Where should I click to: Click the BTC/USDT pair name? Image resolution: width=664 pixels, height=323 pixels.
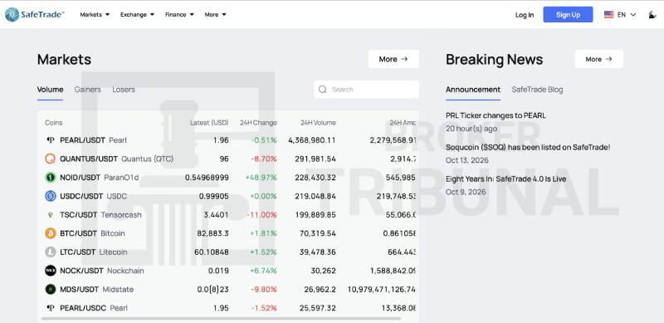point(78,233)
